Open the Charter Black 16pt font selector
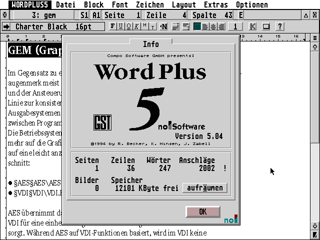Screen dimensions: 320x240 [x=57, y=26]
